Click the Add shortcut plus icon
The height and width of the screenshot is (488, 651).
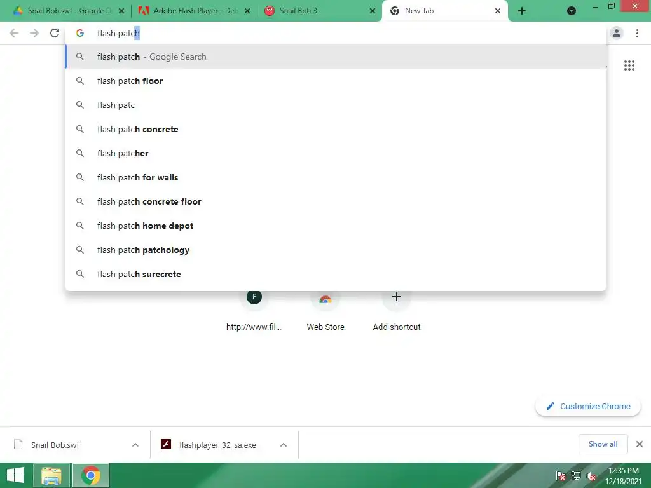click(x=397, y=297)
